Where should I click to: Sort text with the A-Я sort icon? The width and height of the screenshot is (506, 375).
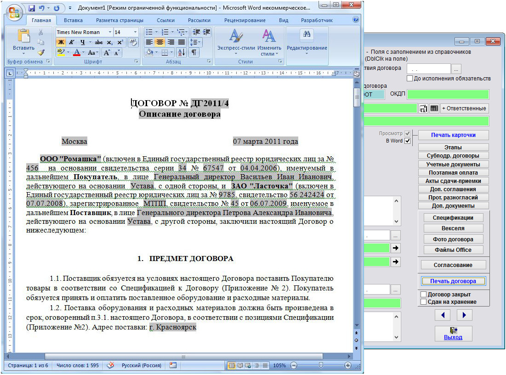tap(182, 52)
